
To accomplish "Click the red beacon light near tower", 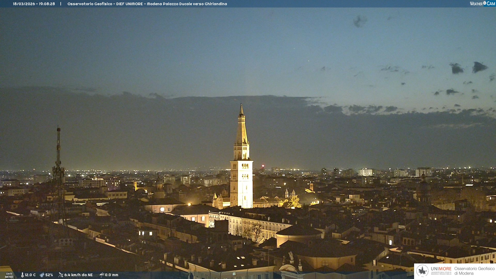I will [263, 166].
